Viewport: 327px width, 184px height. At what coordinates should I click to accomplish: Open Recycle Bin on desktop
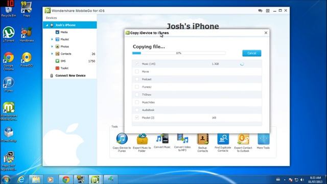(9, 10)
